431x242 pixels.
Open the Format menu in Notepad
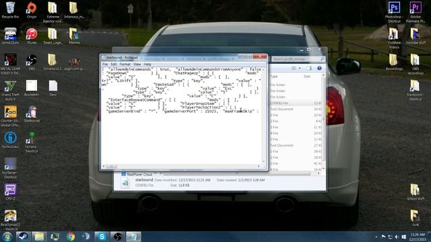[x=125, y=65]
